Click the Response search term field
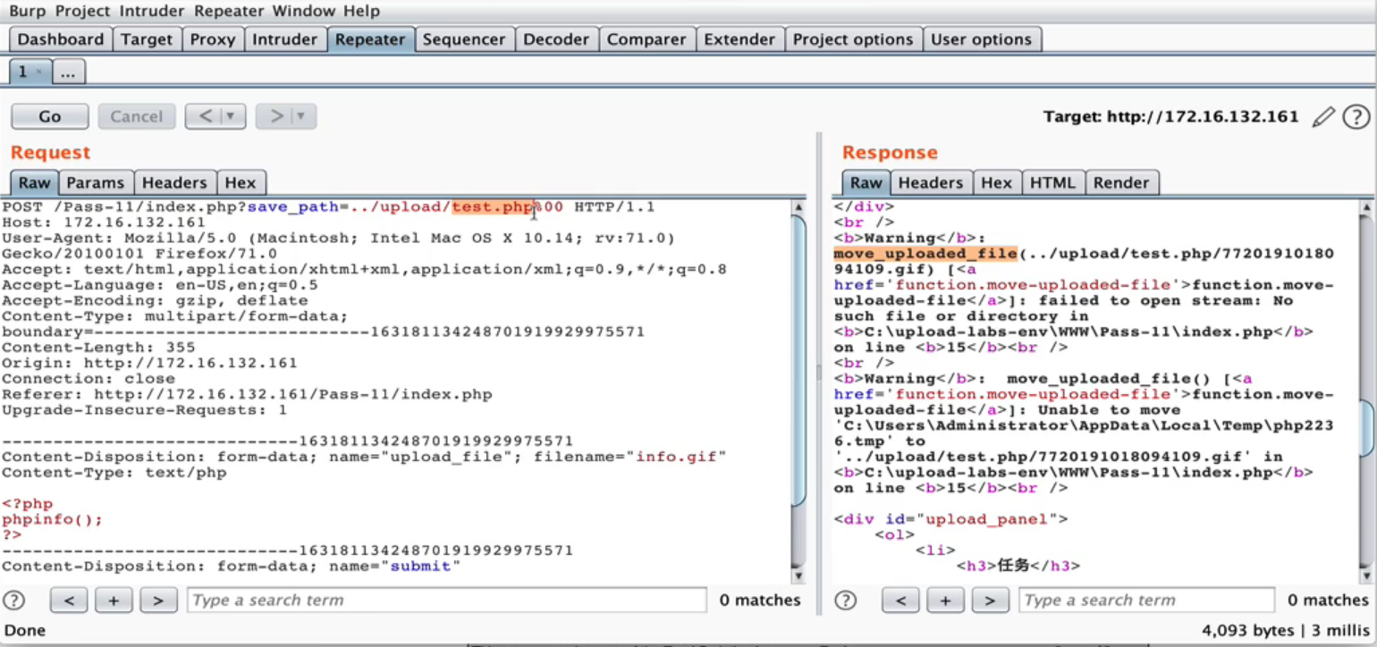This screenshot has height=647, width=1377. (x=1147, y=601)
